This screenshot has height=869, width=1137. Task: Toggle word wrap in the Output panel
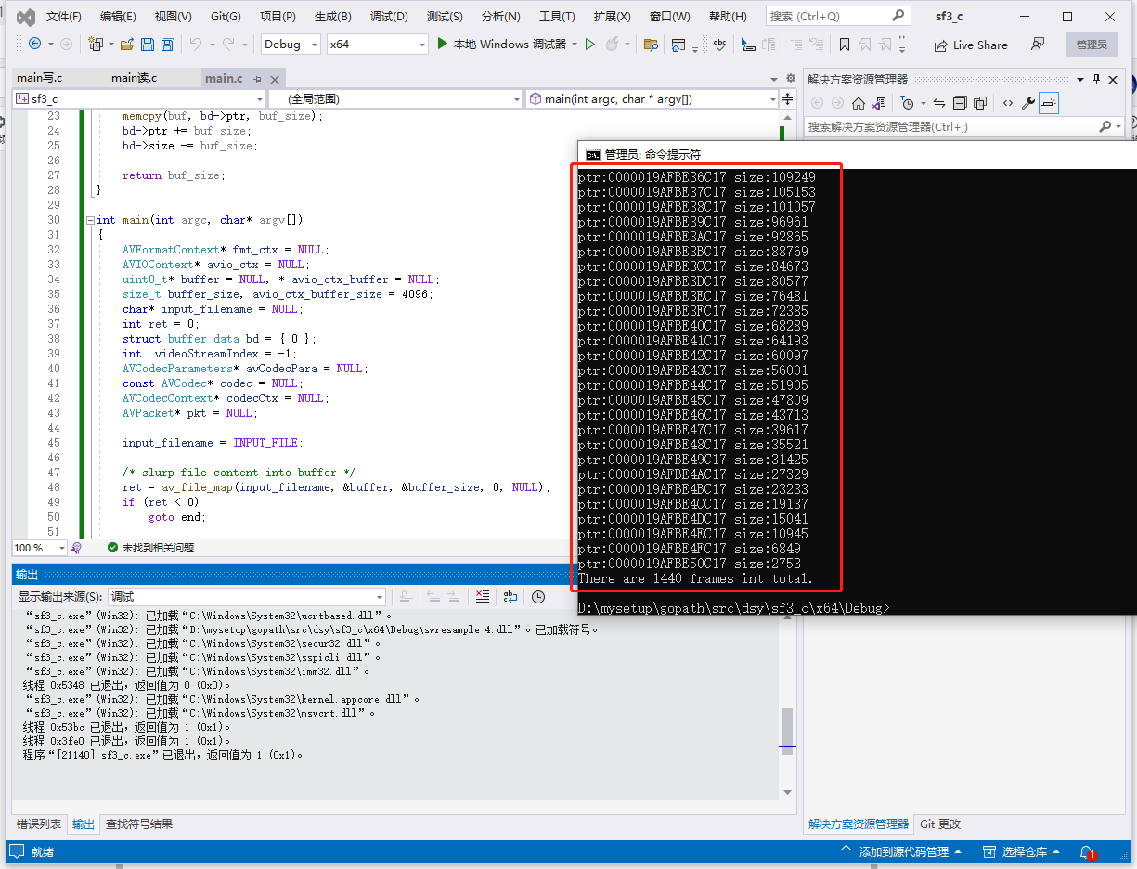click(x=510, y=596)
